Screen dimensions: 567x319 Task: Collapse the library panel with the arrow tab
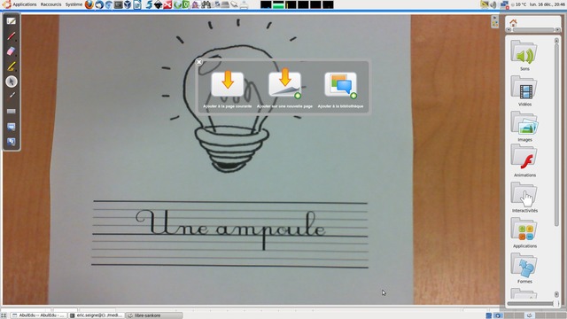pos(494,18)
